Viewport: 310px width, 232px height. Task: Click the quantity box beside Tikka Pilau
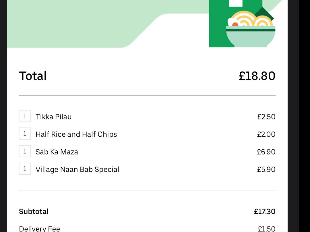point(25,116)
